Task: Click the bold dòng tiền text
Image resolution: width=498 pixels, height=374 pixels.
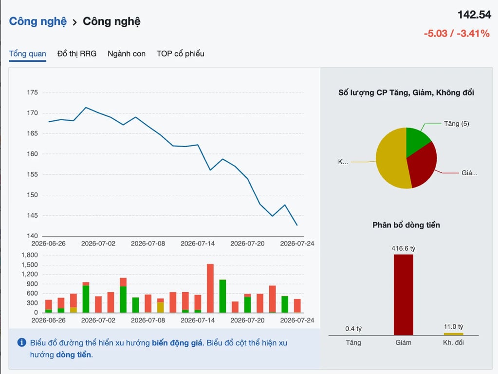Action: pyautogui.click(x=74, y=355)
